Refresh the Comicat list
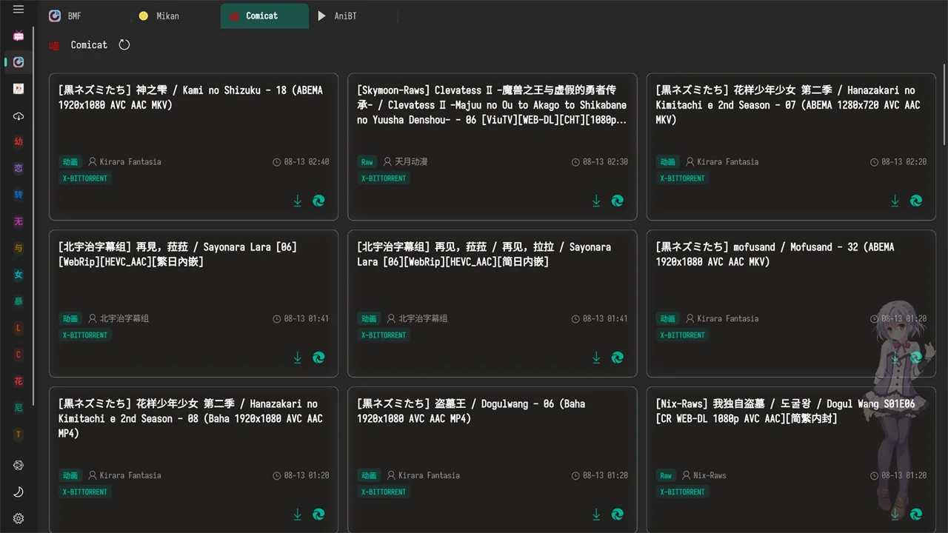948x533 pixels. pyautogui.click(x=124, y=44)
